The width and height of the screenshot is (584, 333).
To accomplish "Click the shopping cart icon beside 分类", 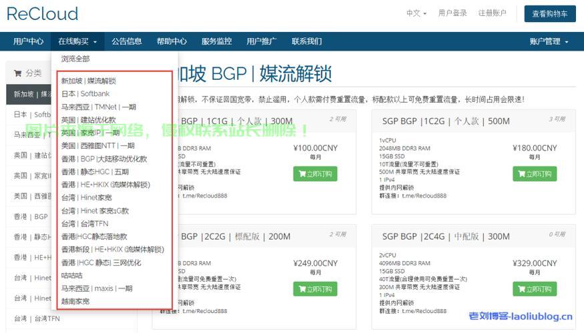I will [17, 73].
